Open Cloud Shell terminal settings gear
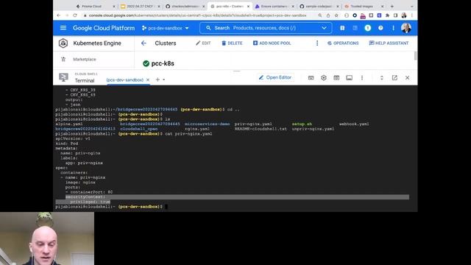 click(x=324, y=78)
